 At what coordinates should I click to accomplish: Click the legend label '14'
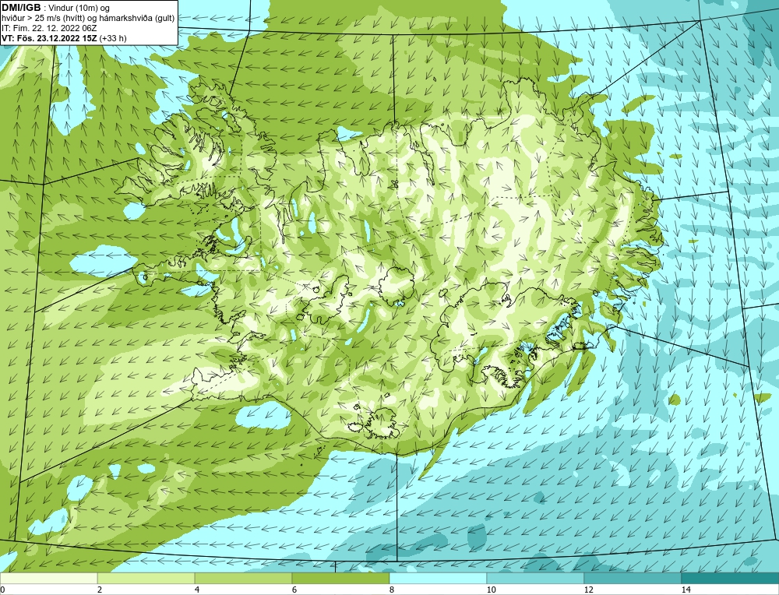pos(686,590)
